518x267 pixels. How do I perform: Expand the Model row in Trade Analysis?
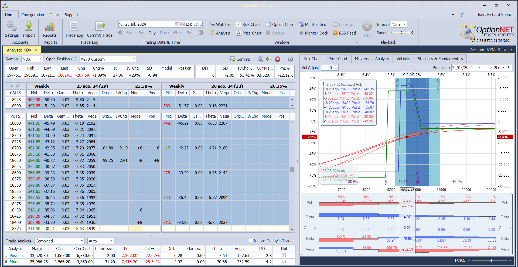[x=6, y=261]
